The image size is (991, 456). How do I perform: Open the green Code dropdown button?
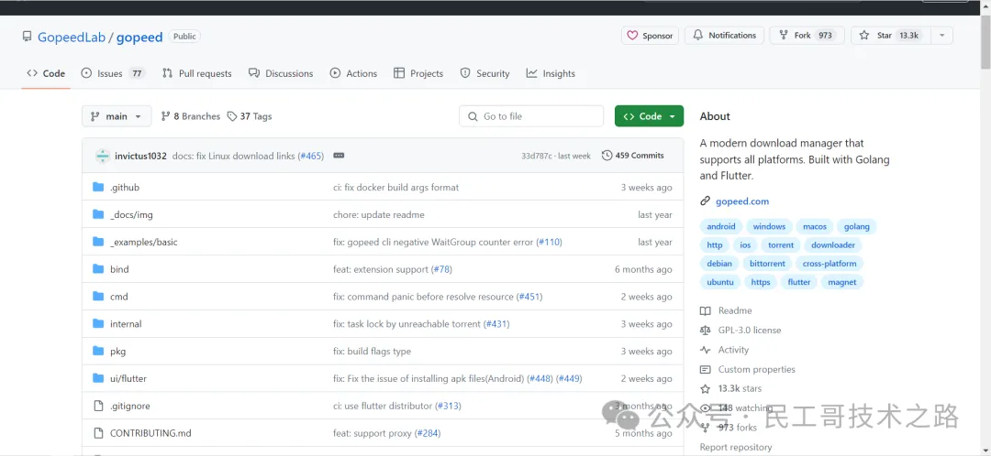click(x=649, y=116)
